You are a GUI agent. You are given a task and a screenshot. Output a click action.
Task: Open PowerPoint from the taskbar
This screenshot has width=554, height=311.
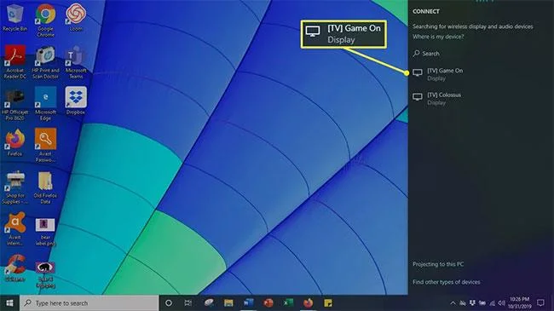pyautogui.click(x=268, y=303)
